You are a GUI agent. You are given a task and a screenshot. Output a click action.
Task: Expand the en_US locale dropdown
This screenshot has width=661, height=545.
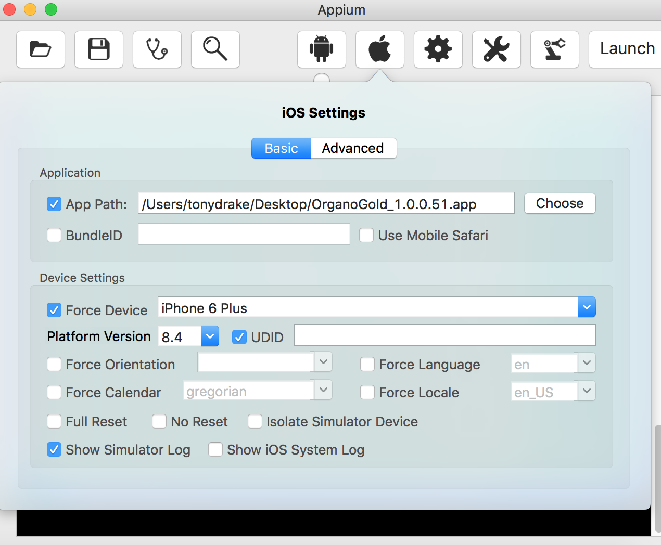tap(587, 391)
